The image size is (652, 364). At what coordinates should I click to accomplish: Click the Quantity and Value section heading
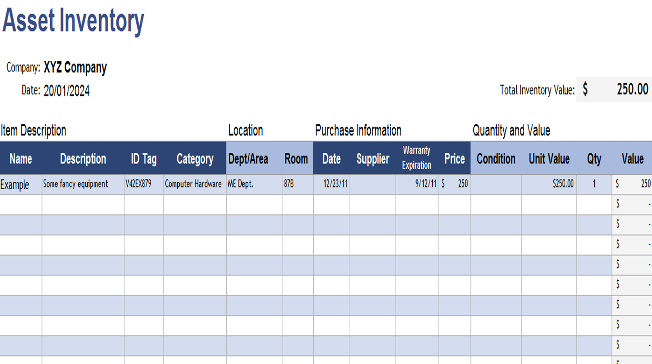(511, 130)
